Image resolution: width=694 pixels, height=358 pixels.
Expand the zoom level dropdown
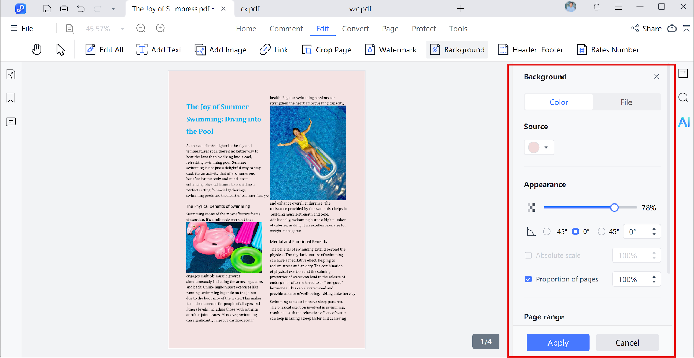click(x=122, y=28)
